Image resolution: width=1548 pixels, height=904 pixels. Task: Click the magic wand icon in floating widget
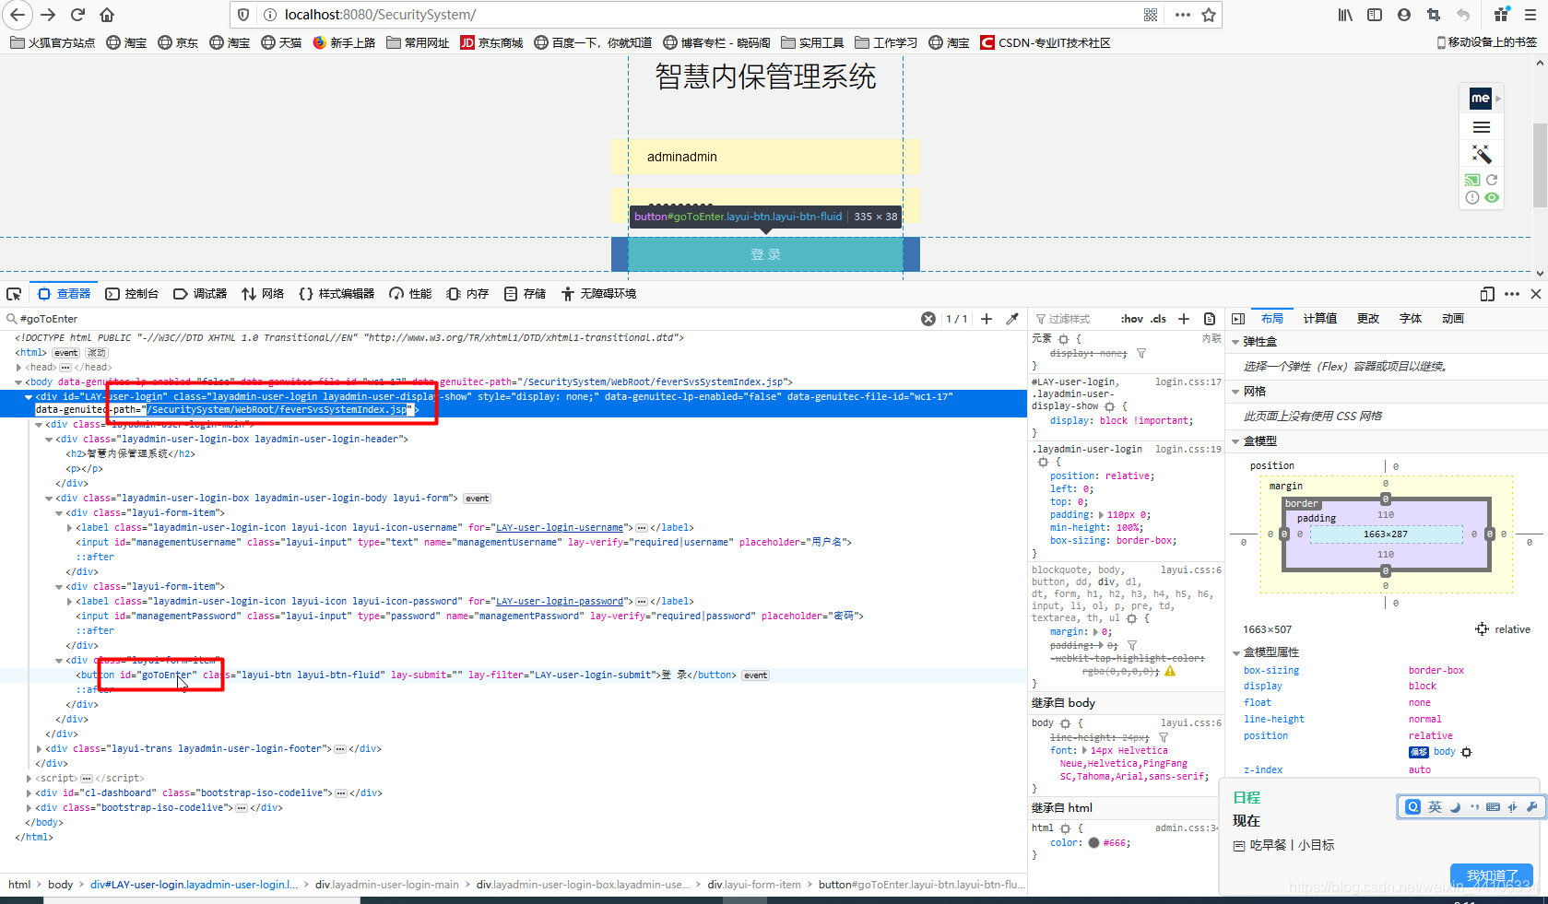point(1482,154)
